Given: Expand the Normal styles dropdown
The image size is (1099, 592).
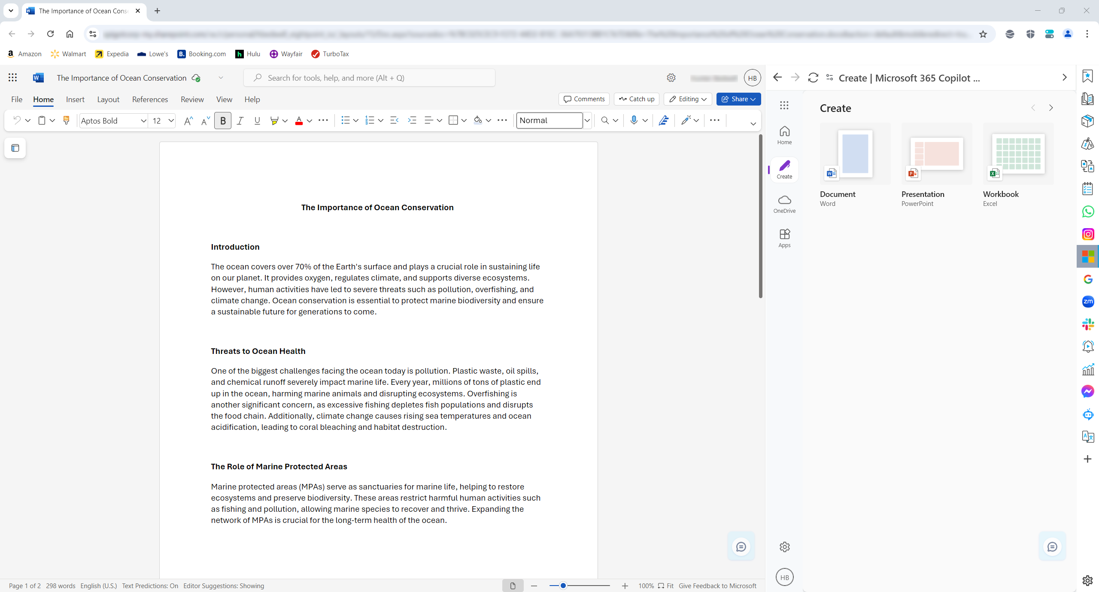Looking at the screenshot, I should [587, 121].
